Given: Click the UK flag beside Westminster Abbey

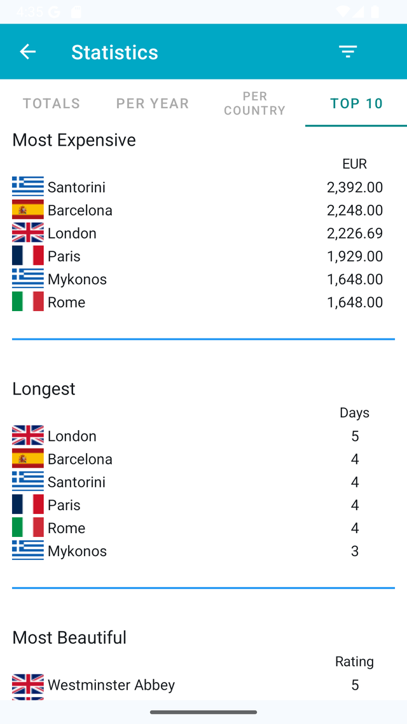Looking at the screenshot, I should pos(27,685).
